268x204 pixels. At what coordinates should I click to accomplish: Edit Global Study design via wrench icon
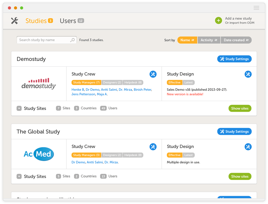pyautogui.click(x=248, y=147)
